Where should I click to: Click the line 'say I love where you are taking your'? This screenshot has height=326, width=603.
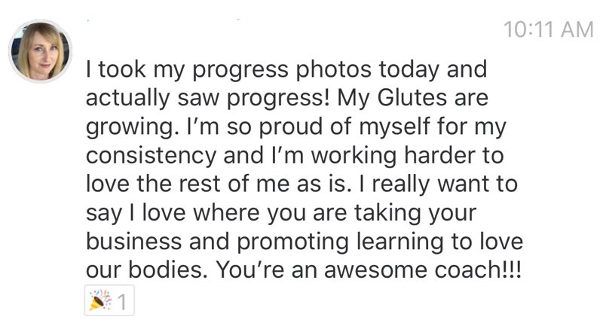(281, 214)
